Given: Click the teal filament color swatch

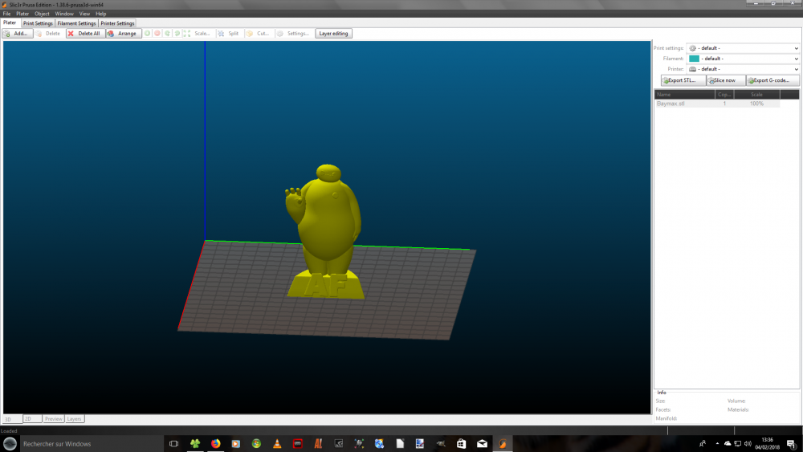Looking at the screenshot, I should click(694, 59).
